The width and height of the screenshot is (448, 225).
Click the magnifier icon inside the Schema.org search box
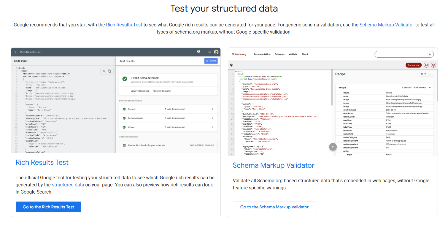pos(430,54)
